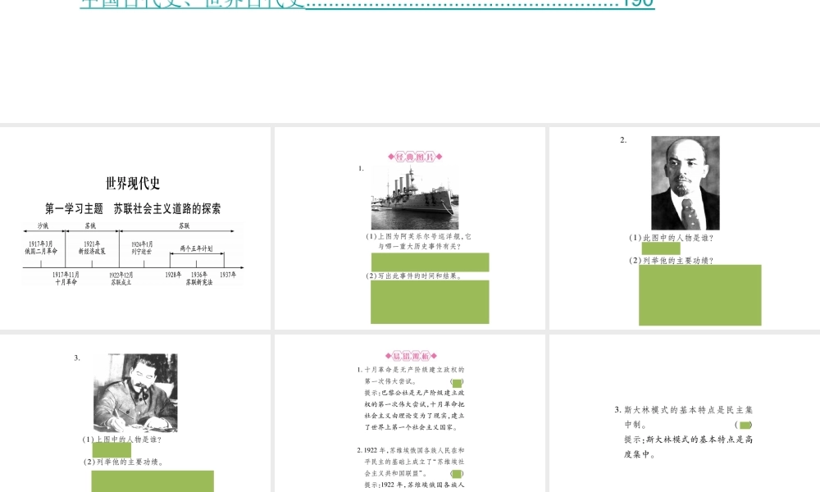The width and height of the screenshot is (820, 492).
Task: Click the 1936年 苏联新宪法 timeline entry
Action: pyautogui.click(x=199, y=278)
